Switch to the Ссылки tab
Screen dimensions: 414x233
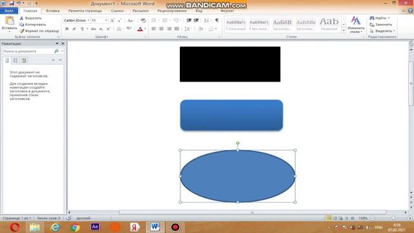point(117,11)
